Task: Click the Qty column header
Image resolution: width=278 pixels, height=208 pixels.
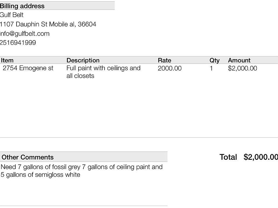Action: click(215, 60)
